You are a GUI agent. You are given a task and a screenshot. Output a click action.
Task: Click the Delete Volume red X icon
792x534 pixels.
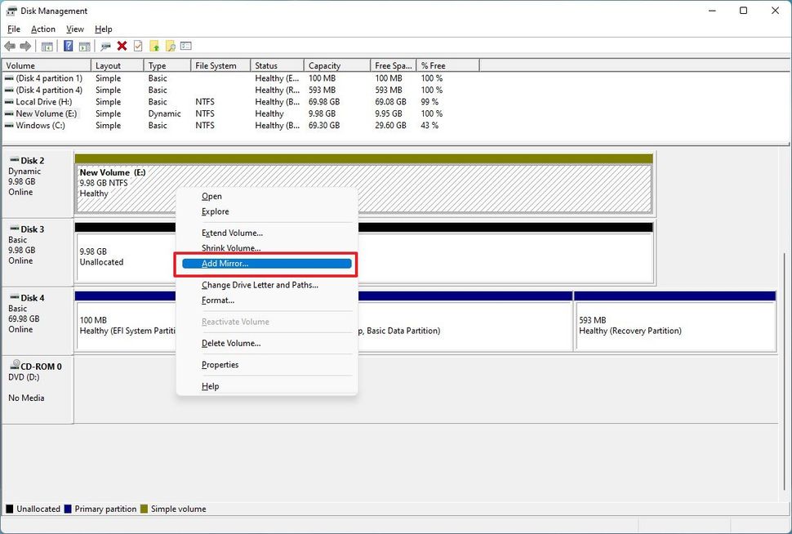[x=121, y=45]
